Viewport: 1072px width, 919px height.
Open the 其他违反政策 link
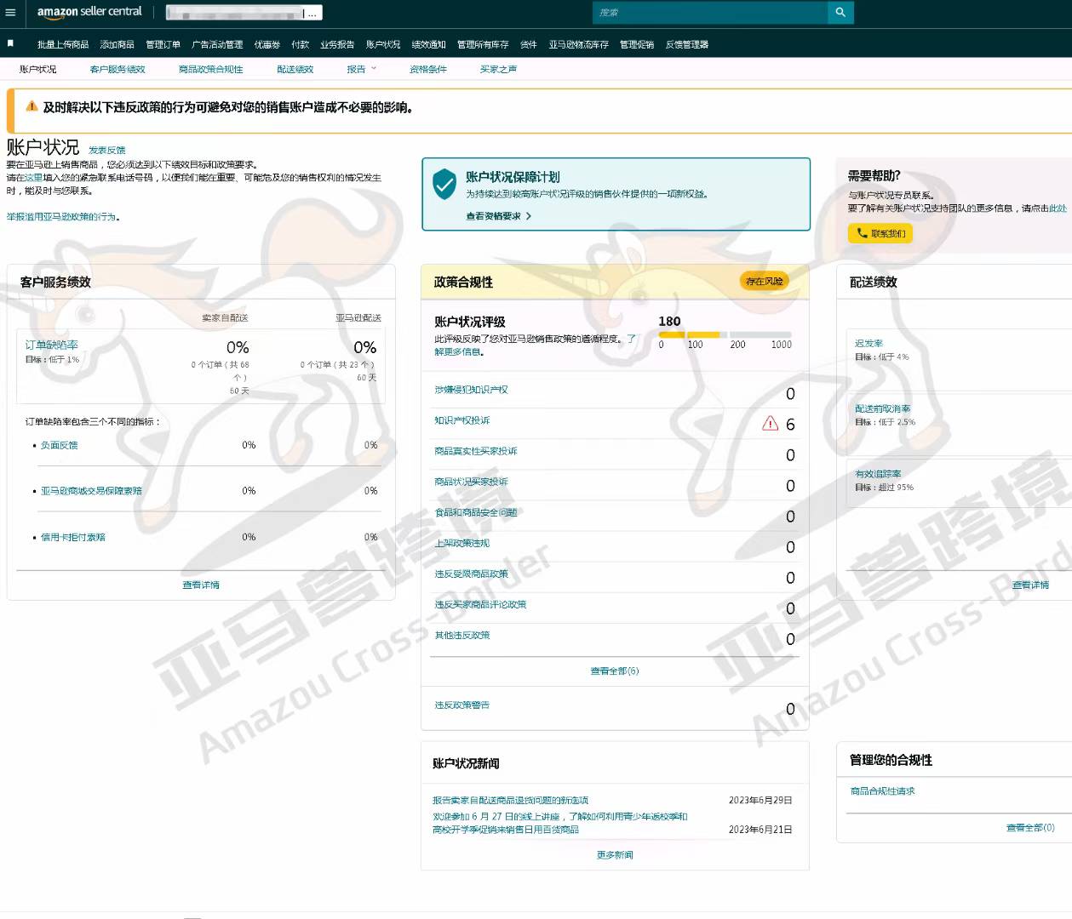pyautogui.click(x=462, y=635)
